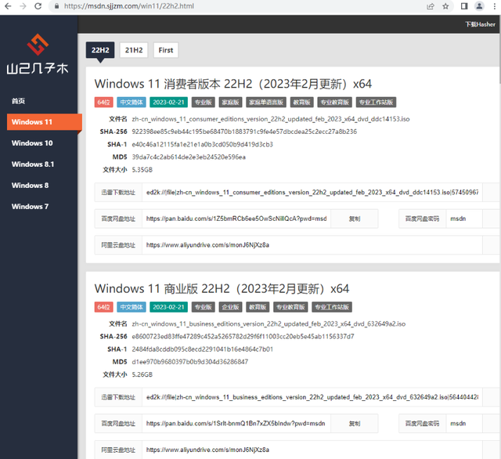Viewport: 501px width, 459px height.
Task: Click 专业工作站版 tag in consumer edition
Action: coord(376,103)
